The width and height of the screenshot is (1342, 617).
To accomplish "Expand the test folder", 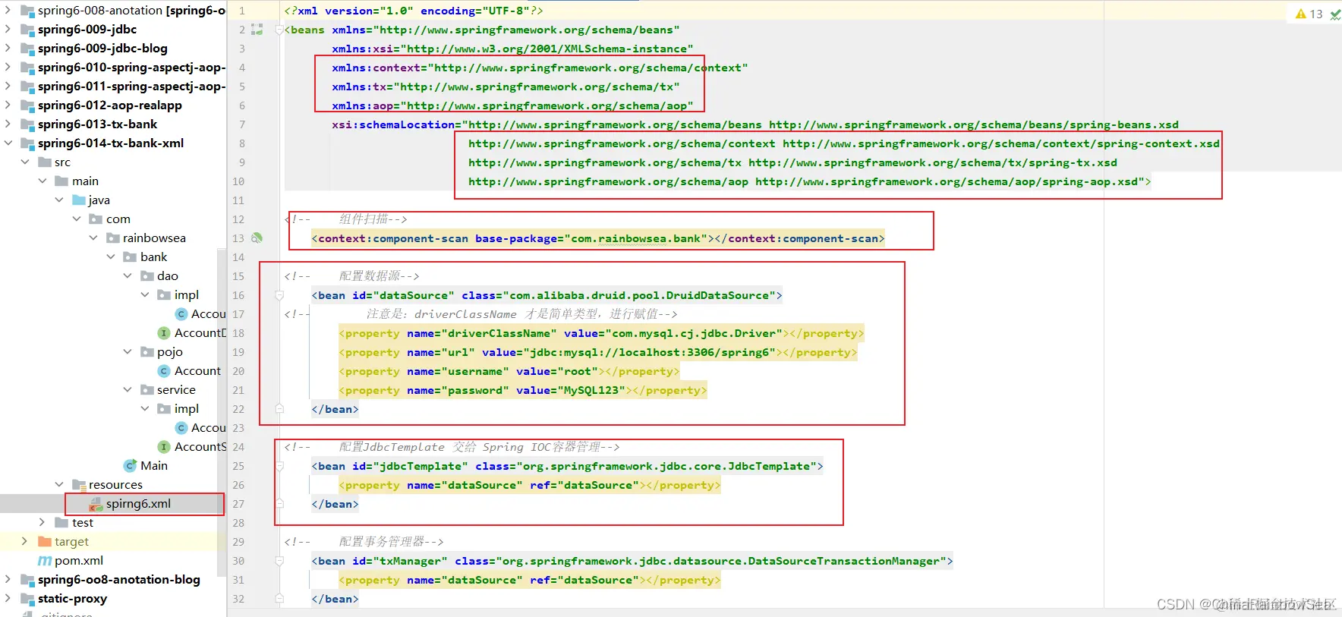I will click(x=42, y=522).
